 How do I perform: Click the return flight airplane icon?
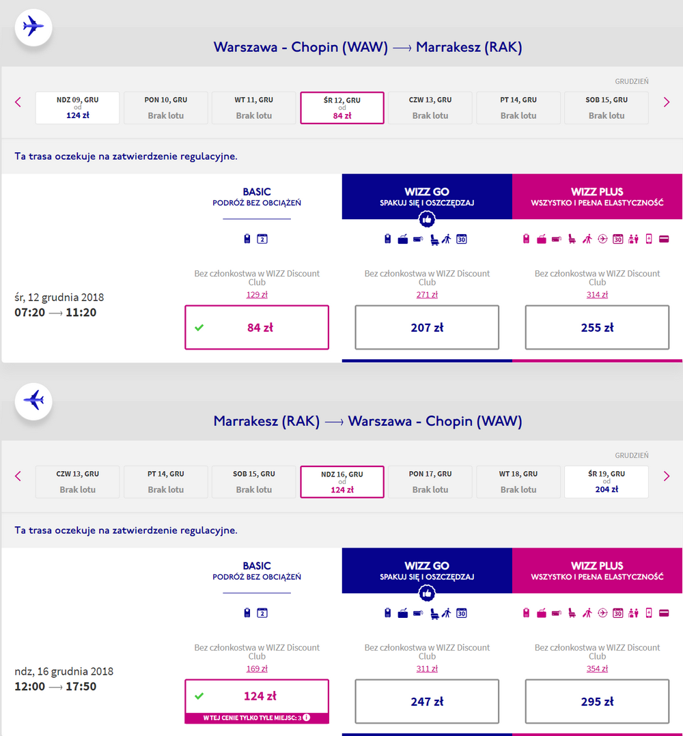point(33,401)
